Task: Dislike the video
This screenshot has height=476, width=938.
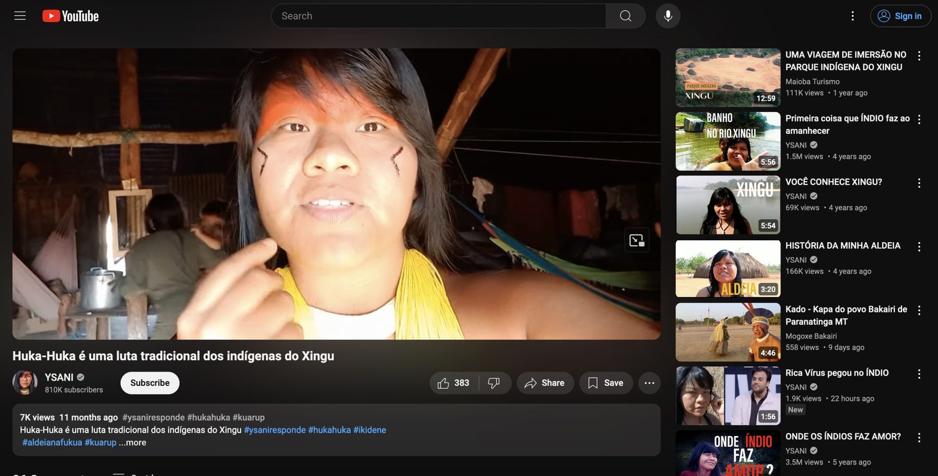Action: pyautogui.click(x=494, y=383)
